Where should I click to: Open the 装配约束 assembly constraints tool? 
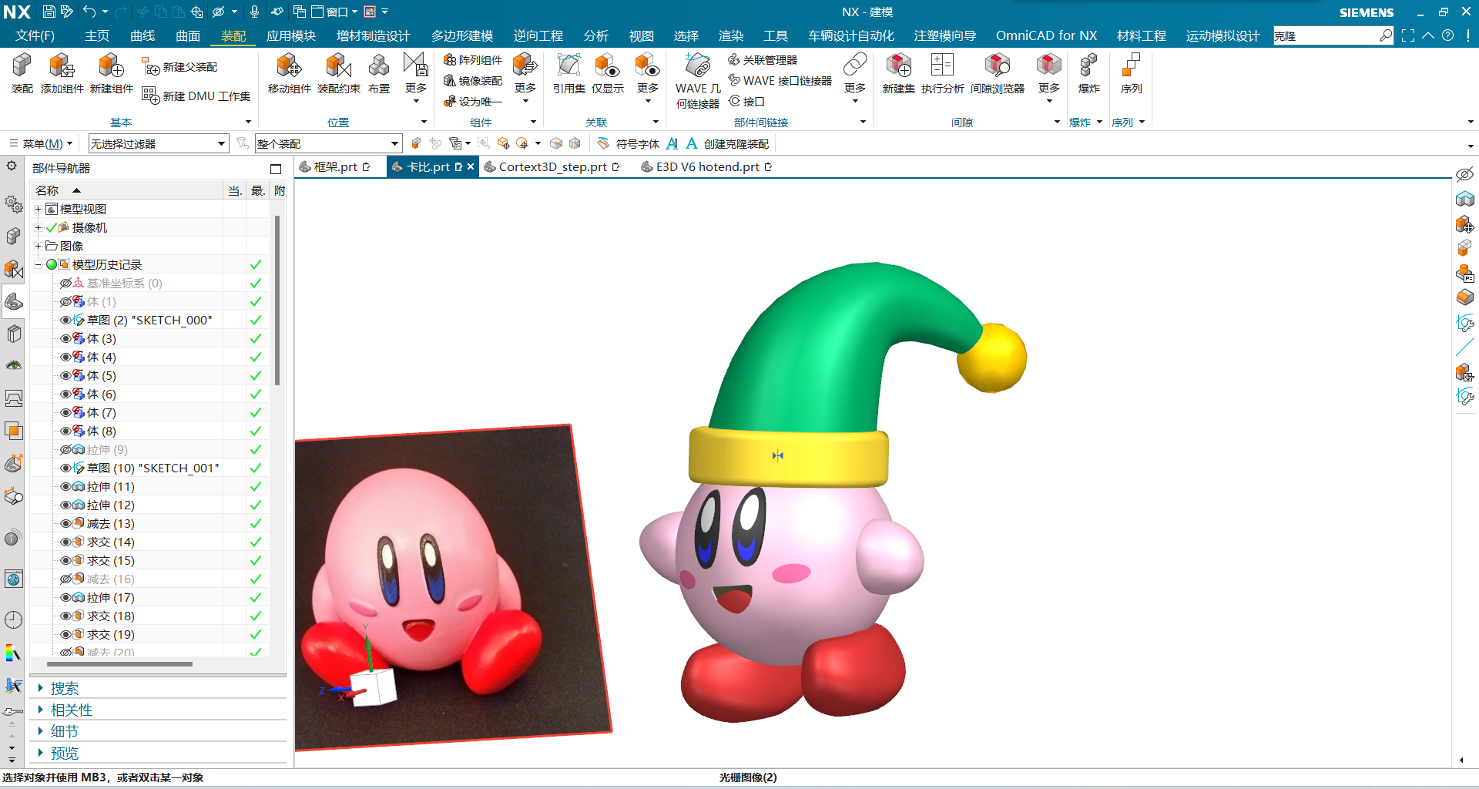tap(339, 73)
